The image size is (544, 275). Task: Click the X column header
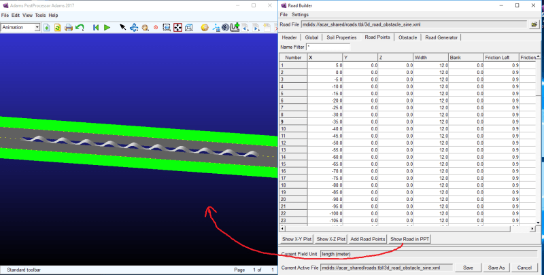click(x=325, y=58)
